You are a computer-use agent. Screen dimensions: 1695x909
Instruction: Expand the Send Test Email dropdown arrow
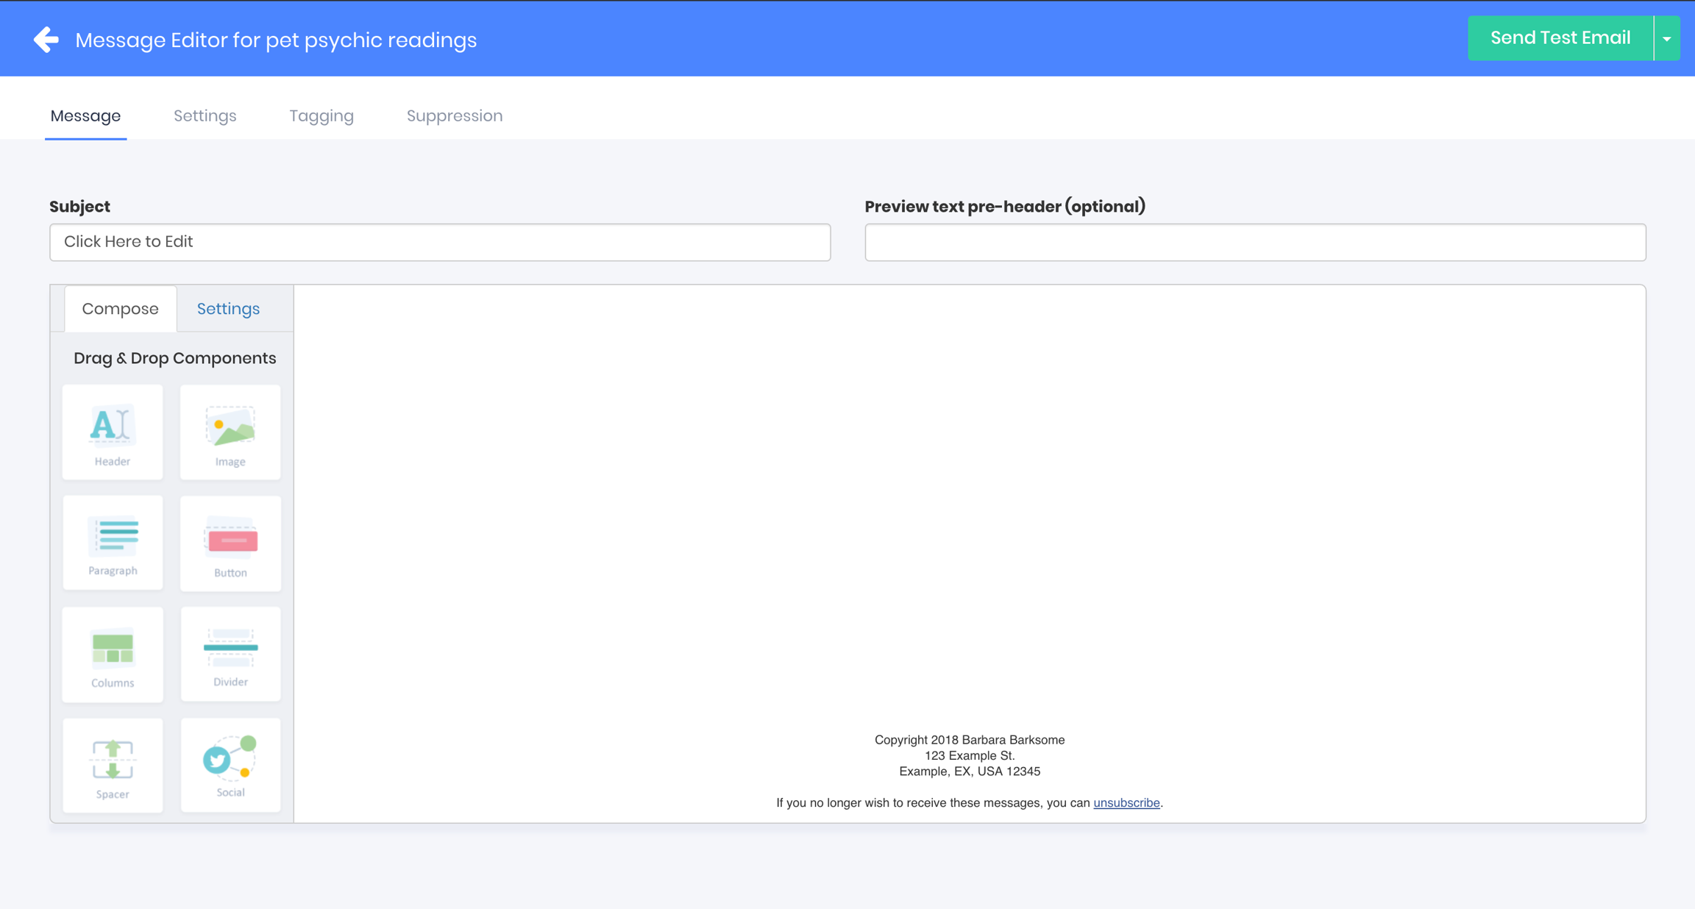pyautogui.click(x=1667, y=39)
